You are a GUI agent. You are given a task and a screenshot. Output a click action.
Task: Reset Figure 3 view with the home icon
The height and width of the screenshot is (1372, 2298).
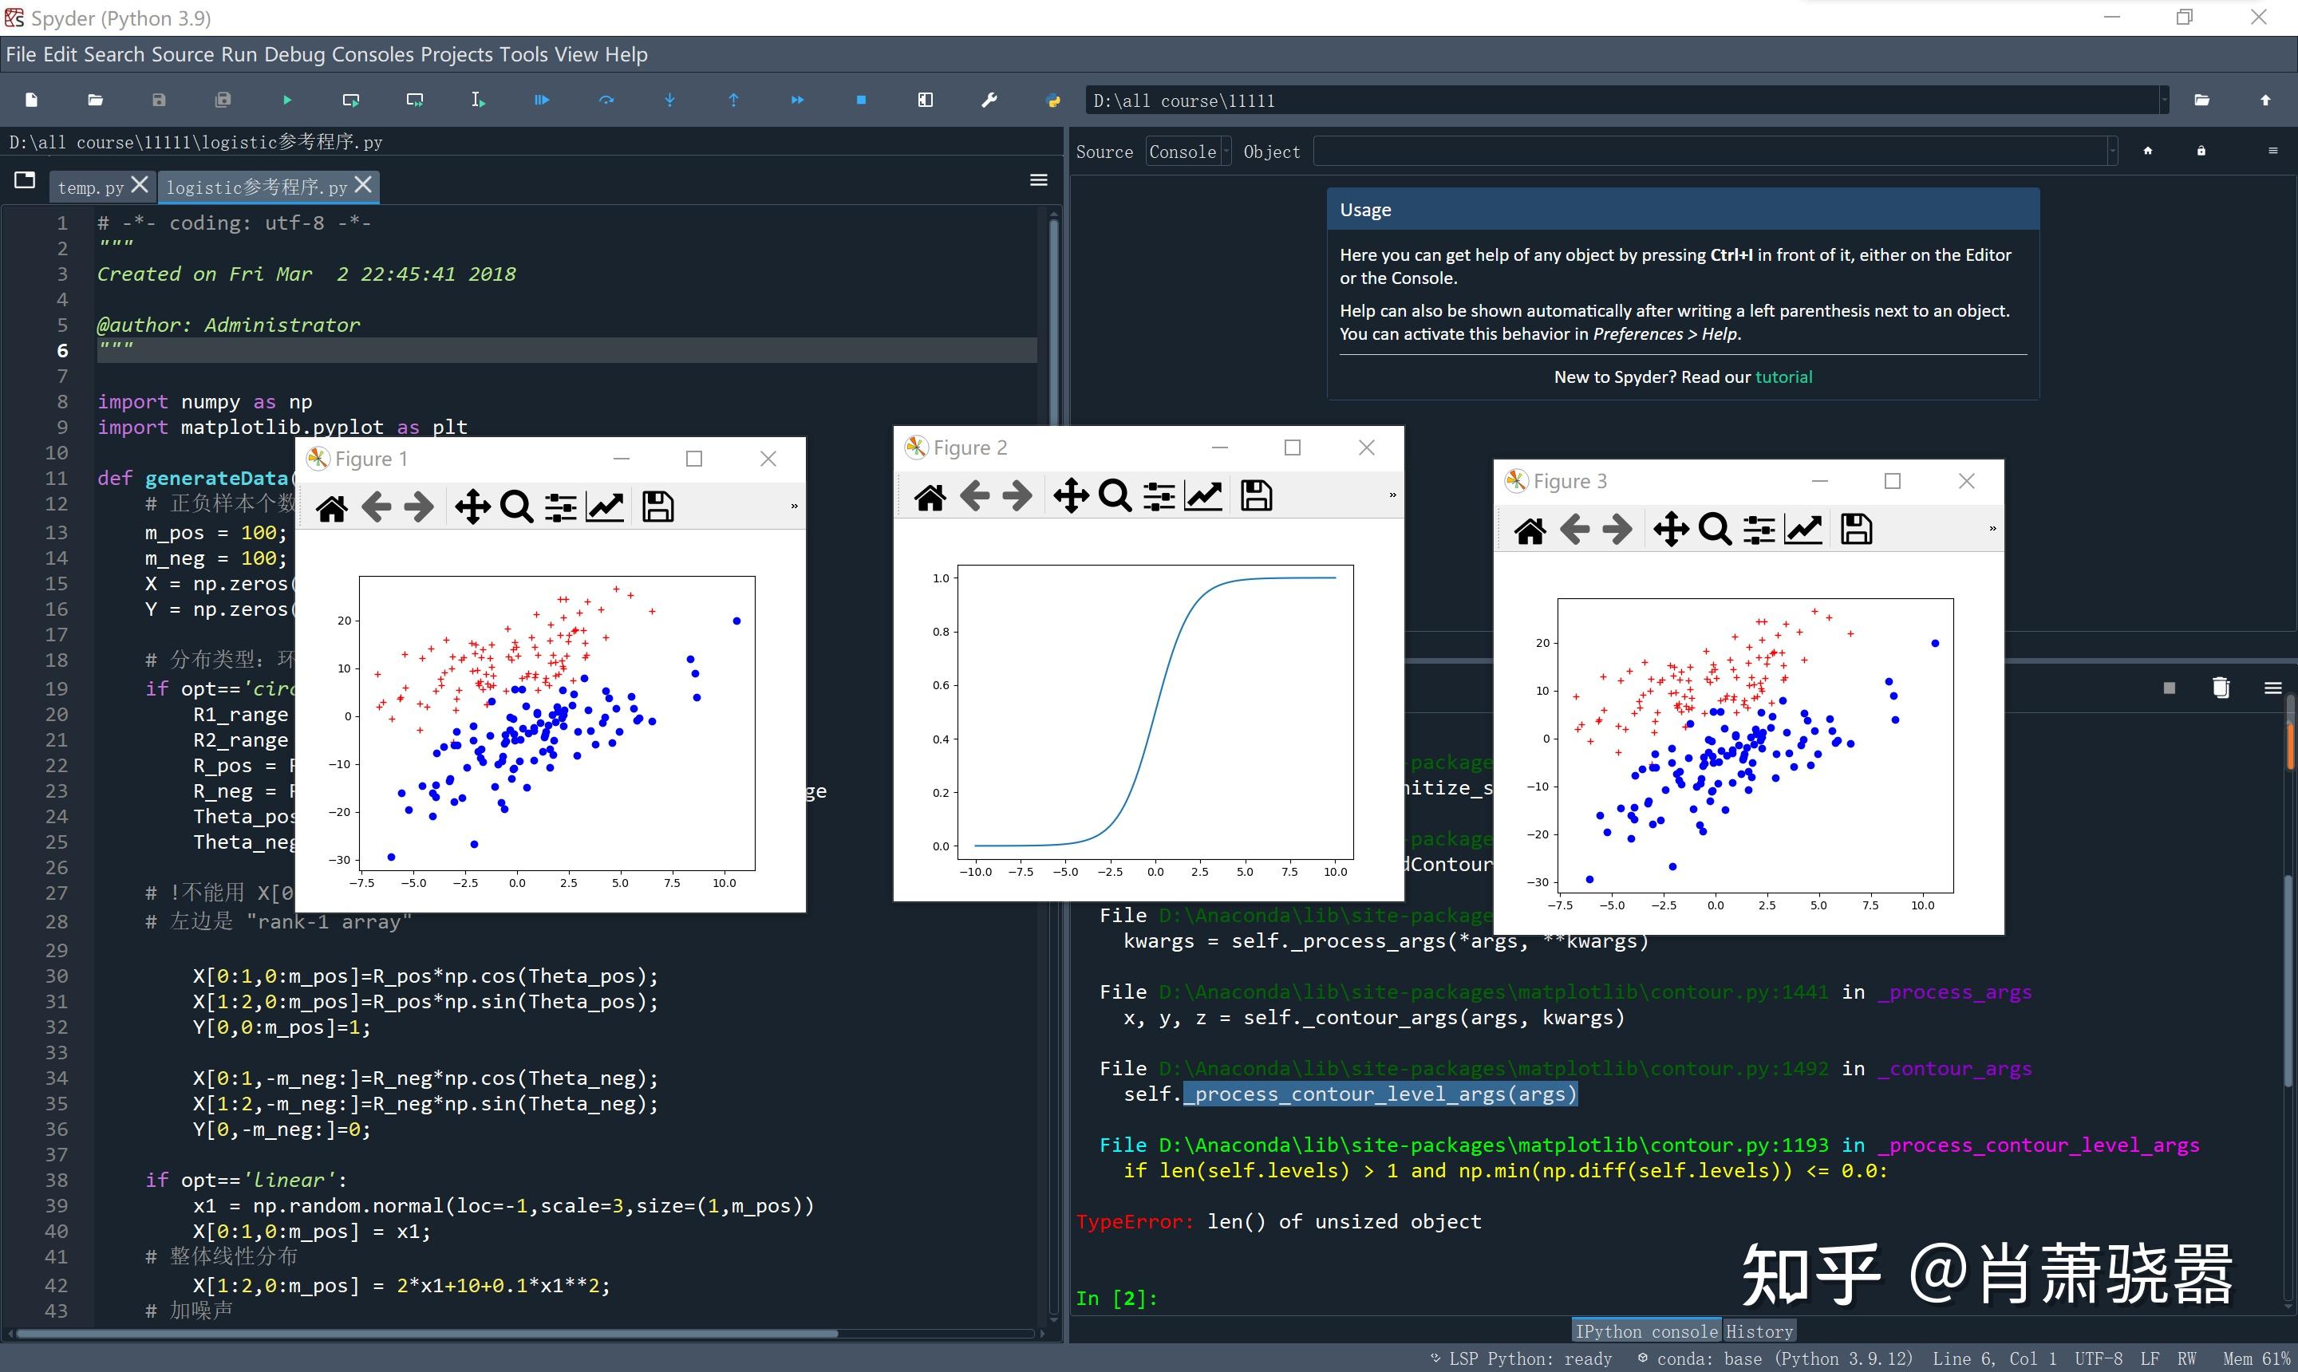point(1530,530)
